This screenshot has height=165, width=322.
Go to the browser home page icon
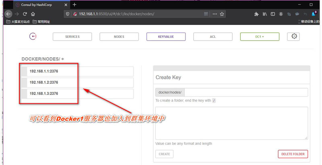tap(33, 14)
